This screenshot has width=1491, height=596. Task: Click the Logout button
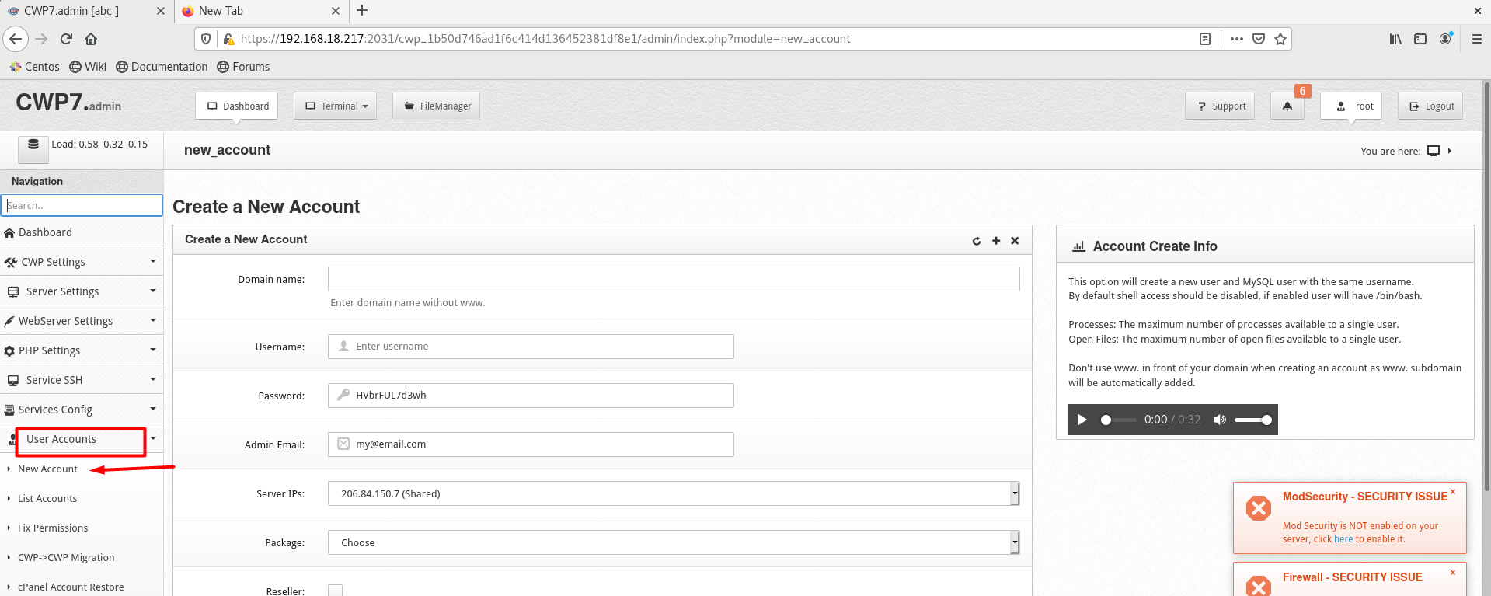[1431, 106]
